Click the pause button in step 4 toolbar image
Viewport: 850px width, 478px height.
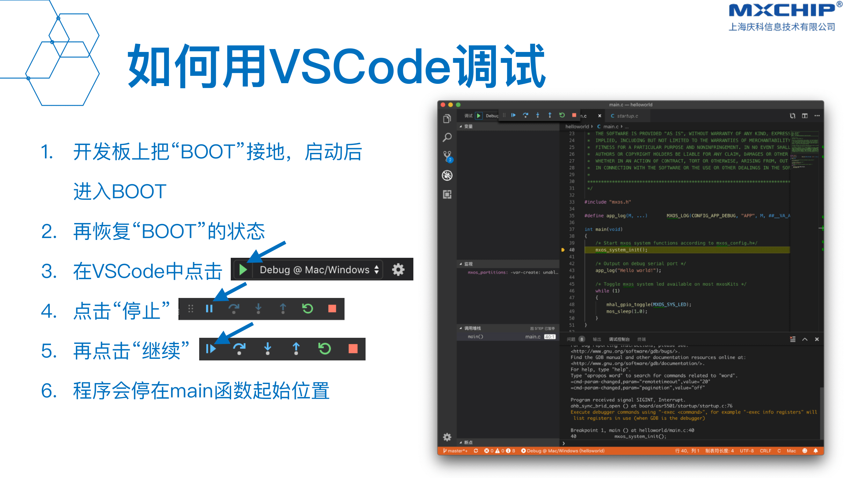tap(209, 308)
